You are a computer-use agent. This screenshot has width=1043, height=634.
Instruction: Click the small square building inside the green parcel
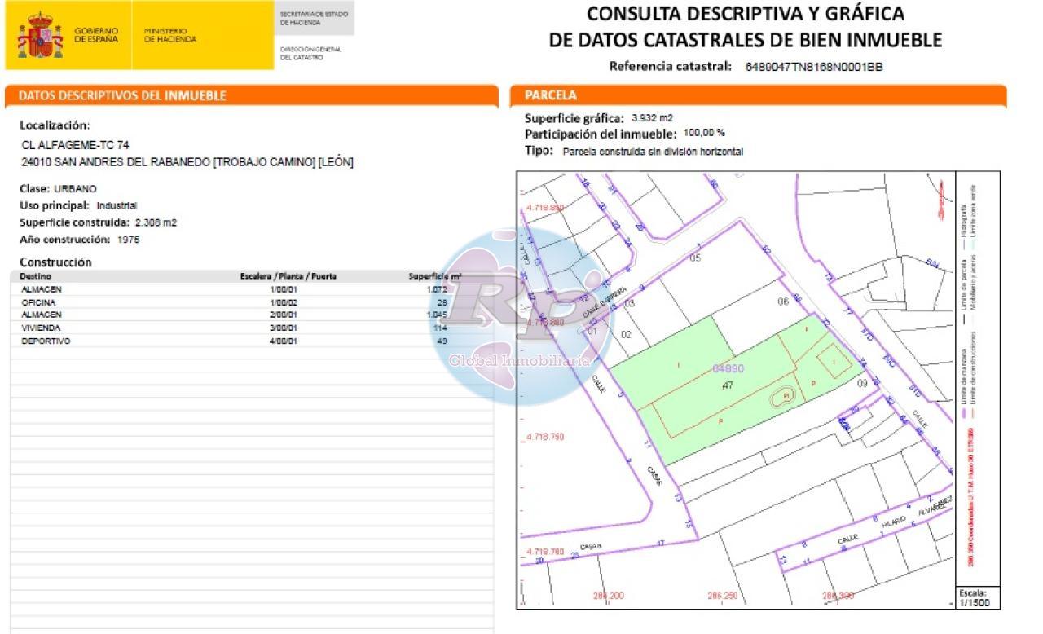coord(834,361)
